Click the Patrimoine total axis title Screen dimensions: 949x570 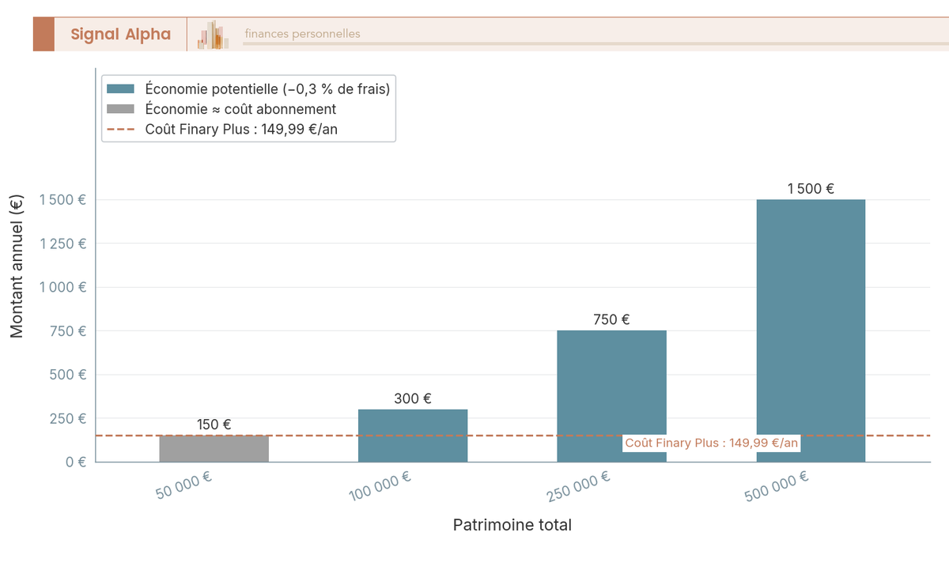512,525
